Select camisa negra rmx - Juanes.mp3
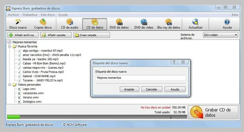This screenshot has height=132, width=244. [43, 68]
